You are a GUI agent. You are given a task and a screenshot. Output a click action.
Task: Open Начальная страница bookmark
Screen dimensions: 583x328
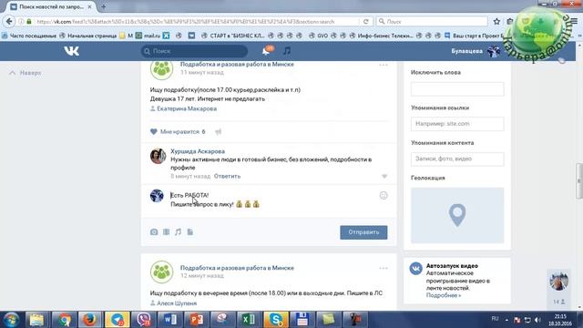(x=88, y=36)
